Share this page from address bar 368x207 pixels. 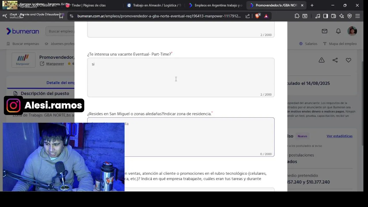coord(248,16)
